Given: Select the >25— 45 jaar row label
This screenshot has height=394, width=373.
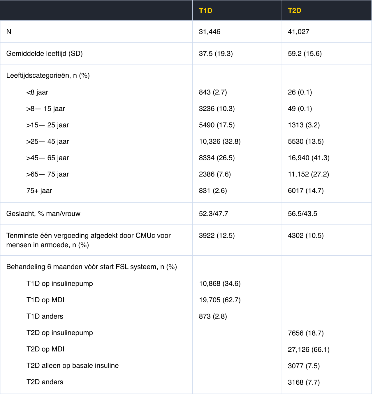Looking at the screenshot, I should (47, 142).
